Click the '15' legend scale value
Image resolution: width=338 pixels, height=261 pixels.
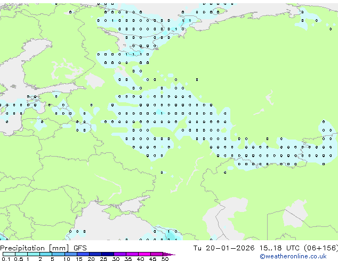[79, 259]
